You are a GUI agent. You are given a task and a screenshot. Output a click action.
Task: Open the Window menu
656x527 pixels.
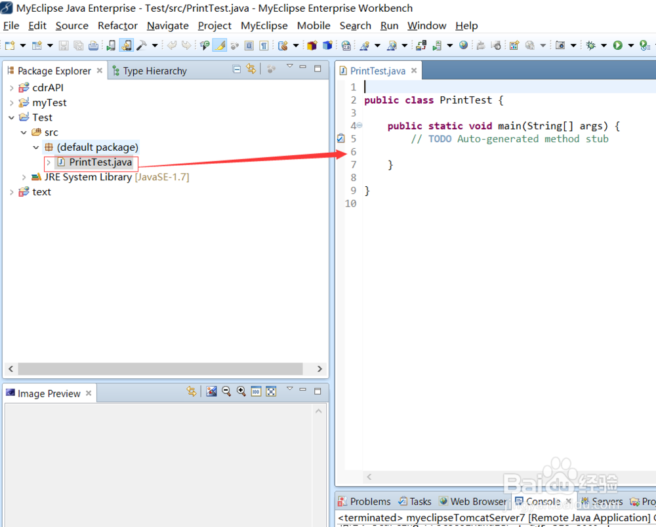pos(427,26)
